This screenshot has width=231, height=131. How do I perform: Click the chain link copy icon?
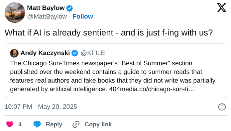76,124
